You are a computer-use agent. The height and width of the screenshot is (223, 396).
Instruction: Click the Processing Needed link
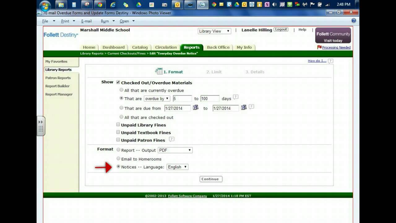336,48
